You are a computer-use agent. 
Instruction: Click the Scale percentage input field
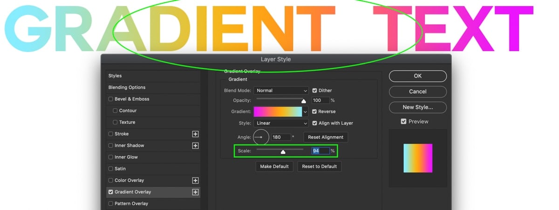[x=320, y=151]
